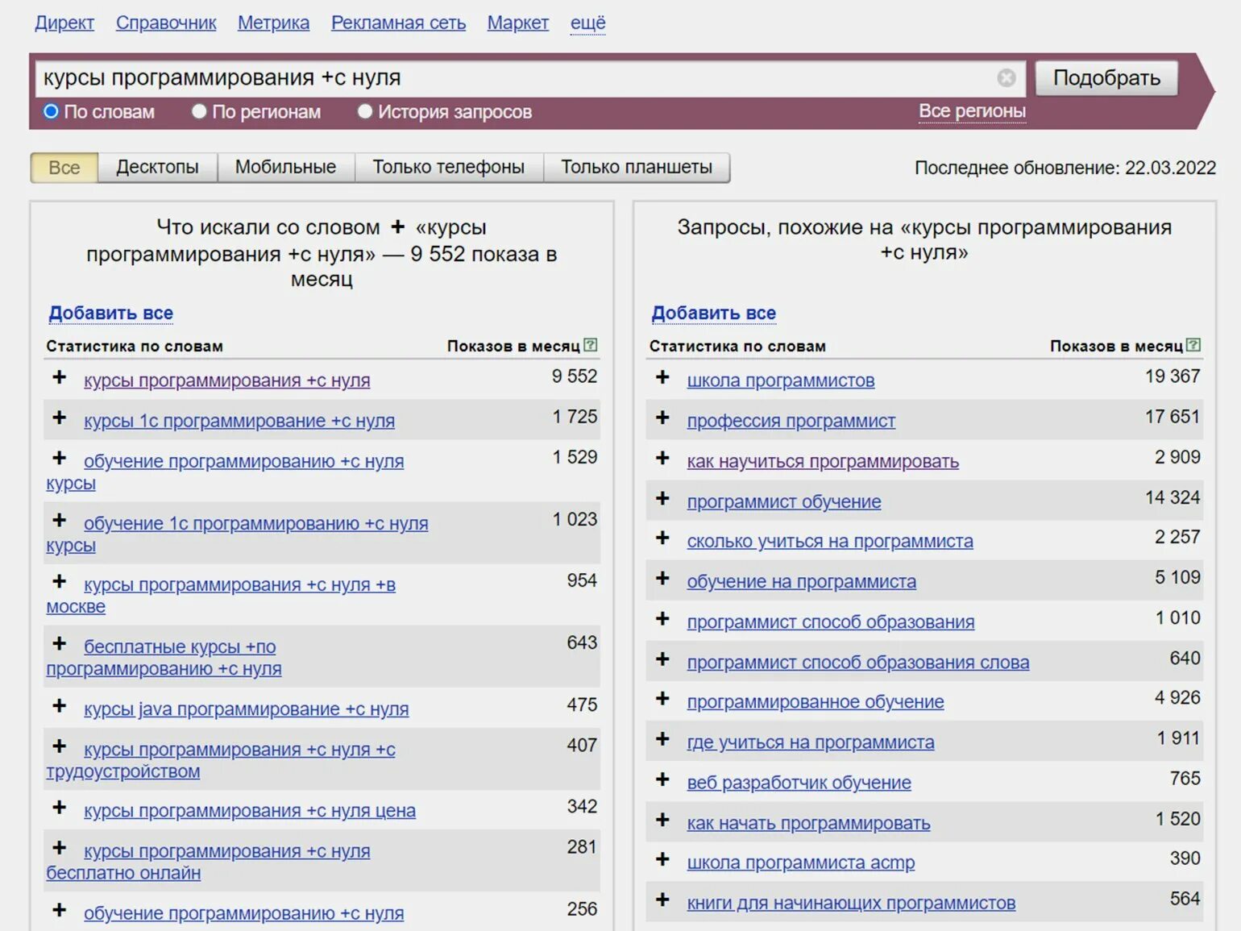
Task: Add 'курсы java программирование +с нуля' plus
Action: (x=60, y=705)
